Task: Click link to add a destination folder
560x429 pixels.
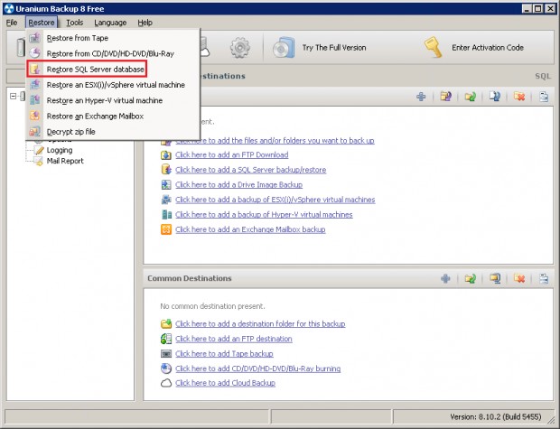Action: (x=260, y=324)
